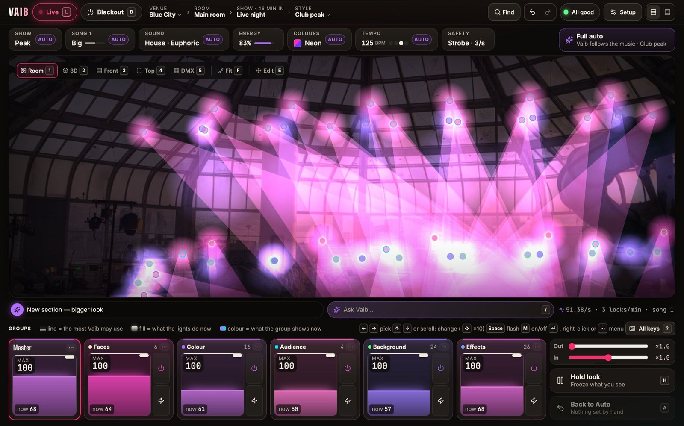
Task: Toggle the Live mode button
Action: click(55, 12)
